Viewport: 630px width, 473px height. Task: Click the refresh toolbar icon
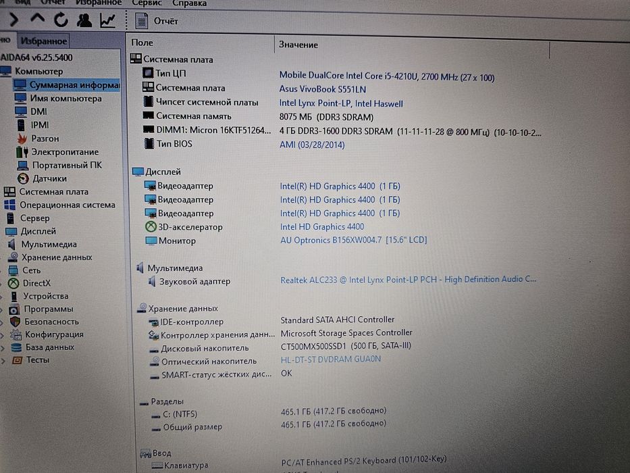click(x=61, y=20)
